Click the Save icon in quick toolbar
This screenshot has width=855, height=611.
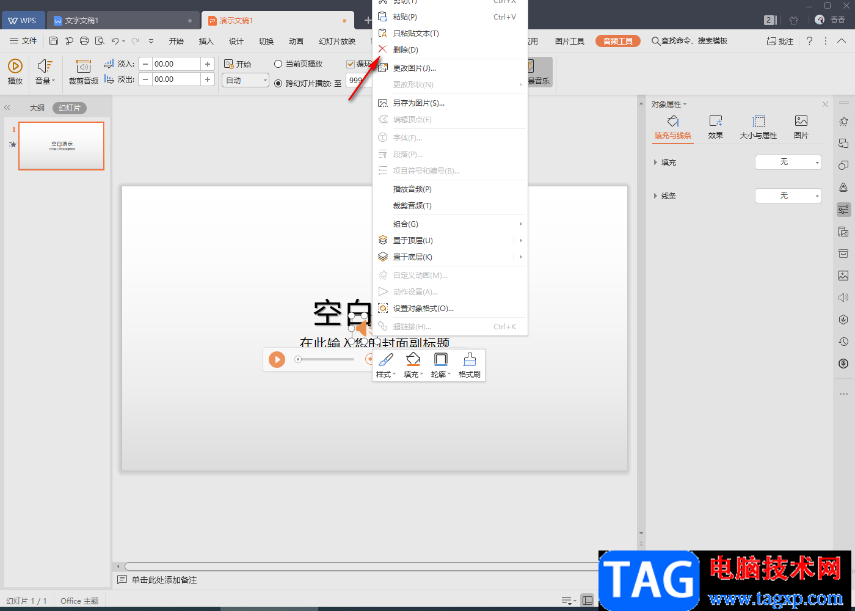point(54,41)
